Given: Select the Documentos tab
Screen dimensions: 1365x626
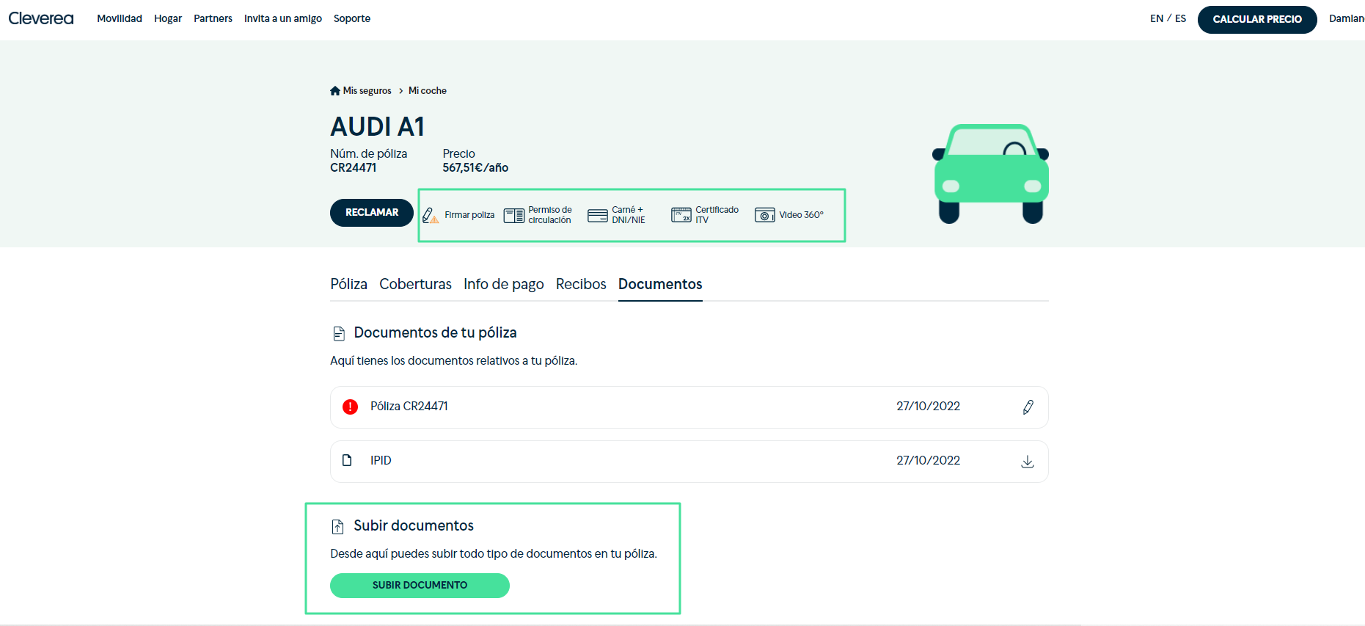Looking at the screenshot, I should point(660,284).
